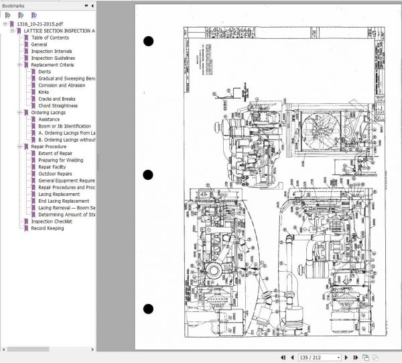Click the green page layout icon
402x363 pixels.
click(365, 358)
